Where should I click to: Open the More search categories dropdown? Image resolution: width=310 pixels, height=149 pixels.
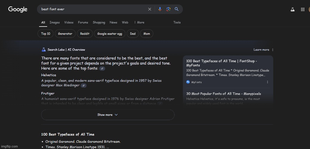tap(139, 22)
